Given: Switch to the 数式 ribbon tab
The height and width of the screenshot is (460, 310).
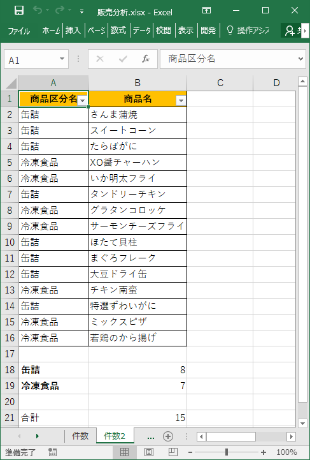Looking at the screenshot, I should coord(118,31).
